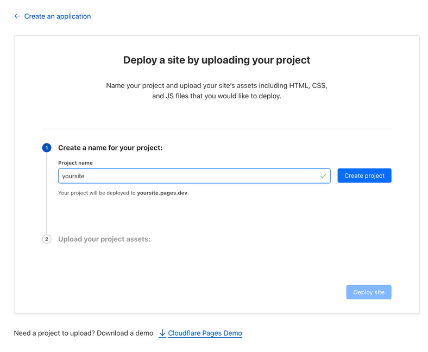Click the Deploy a site page heading
Image resolution: width=428 pixels, height=352 pixels.
217,60
